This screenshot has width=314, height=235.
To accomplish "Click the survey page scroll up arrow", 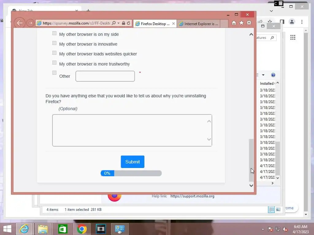I will tap(251, 35).
